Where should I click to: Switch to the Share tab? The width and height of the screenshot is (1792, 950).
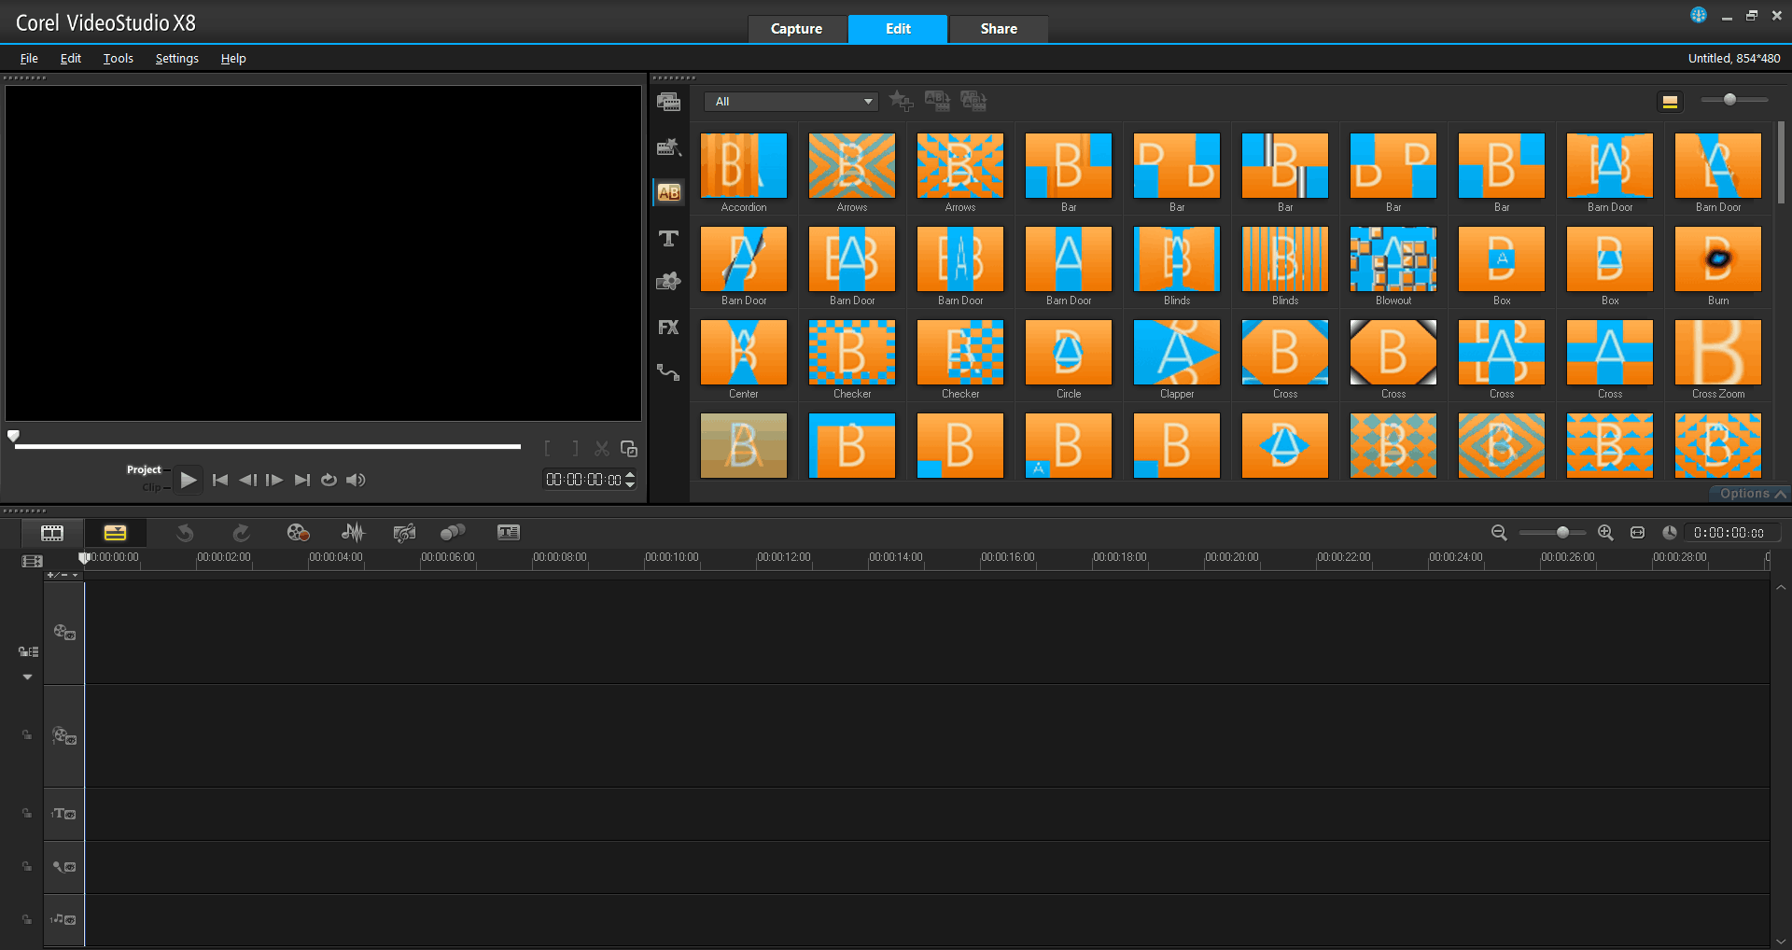(x=999, y=29)
